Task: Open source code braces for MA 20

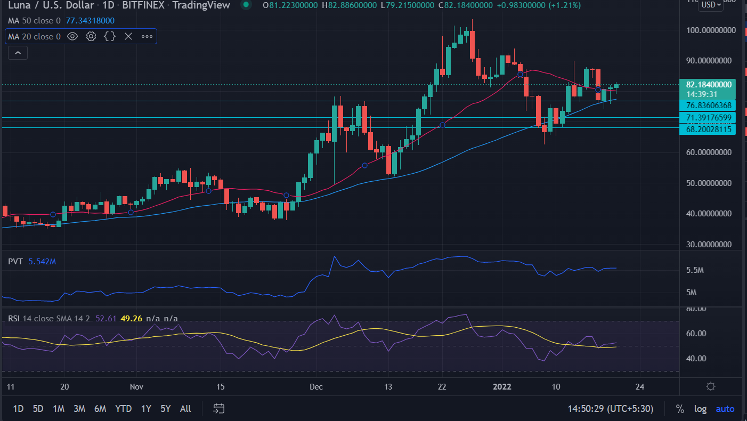Action: tap(110, 36)
